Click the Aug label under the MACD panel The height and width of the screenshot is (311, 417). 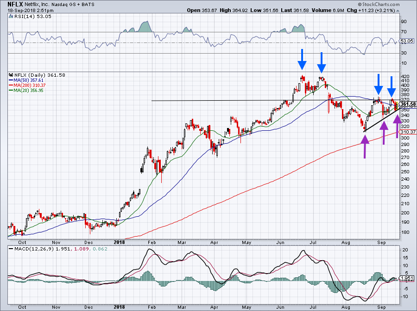pyautogui.click(x=346, y=307)
